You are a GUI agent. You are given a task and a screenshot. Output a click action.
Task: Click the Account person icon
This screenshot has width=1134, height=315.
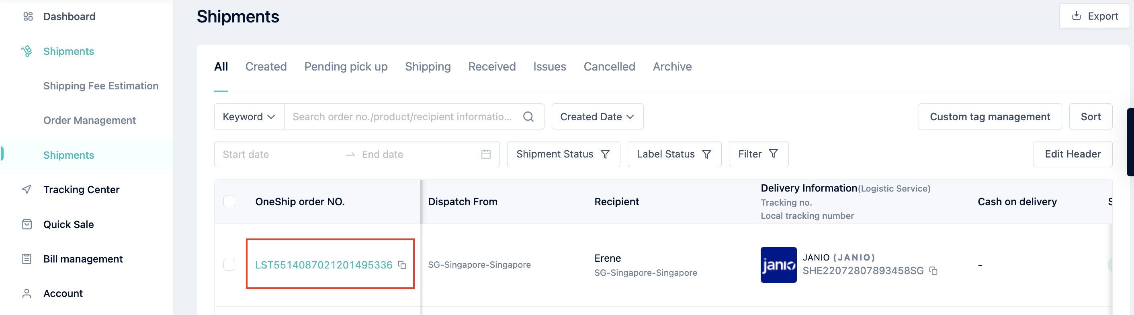pos(27,293)
